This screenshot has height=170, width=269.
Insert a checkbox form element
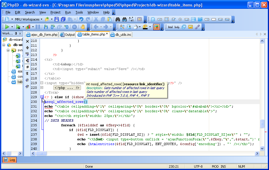174,19
